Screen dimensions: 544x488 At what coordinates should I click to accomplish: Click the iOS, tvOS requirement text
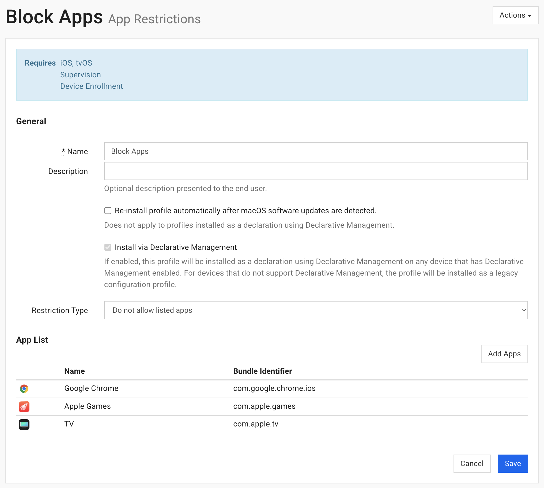pyautogui.click(x=76, y=63)
